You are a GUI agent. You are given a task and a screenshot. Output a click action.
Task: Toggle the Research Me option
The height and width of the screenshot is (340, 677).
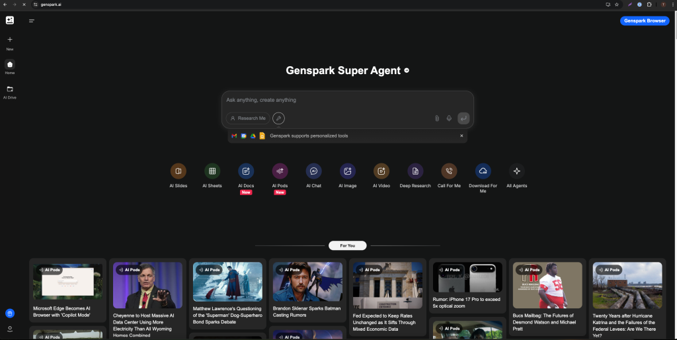(248, 118)
